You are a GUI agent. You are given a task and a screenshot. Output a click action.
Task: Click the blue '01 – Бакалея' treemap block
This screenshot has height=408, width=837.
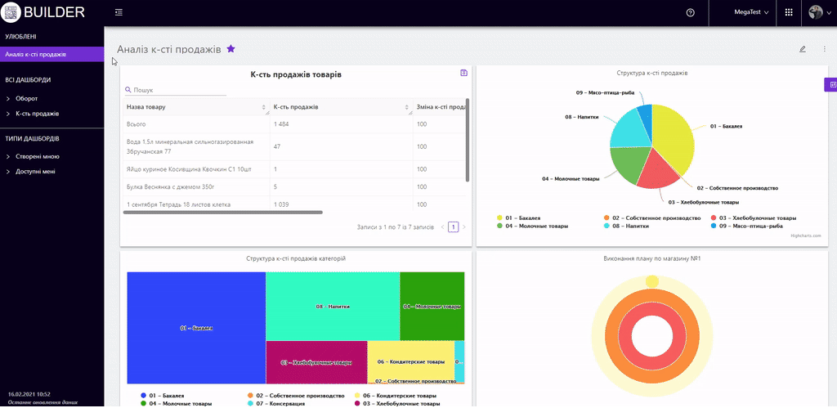196,328
